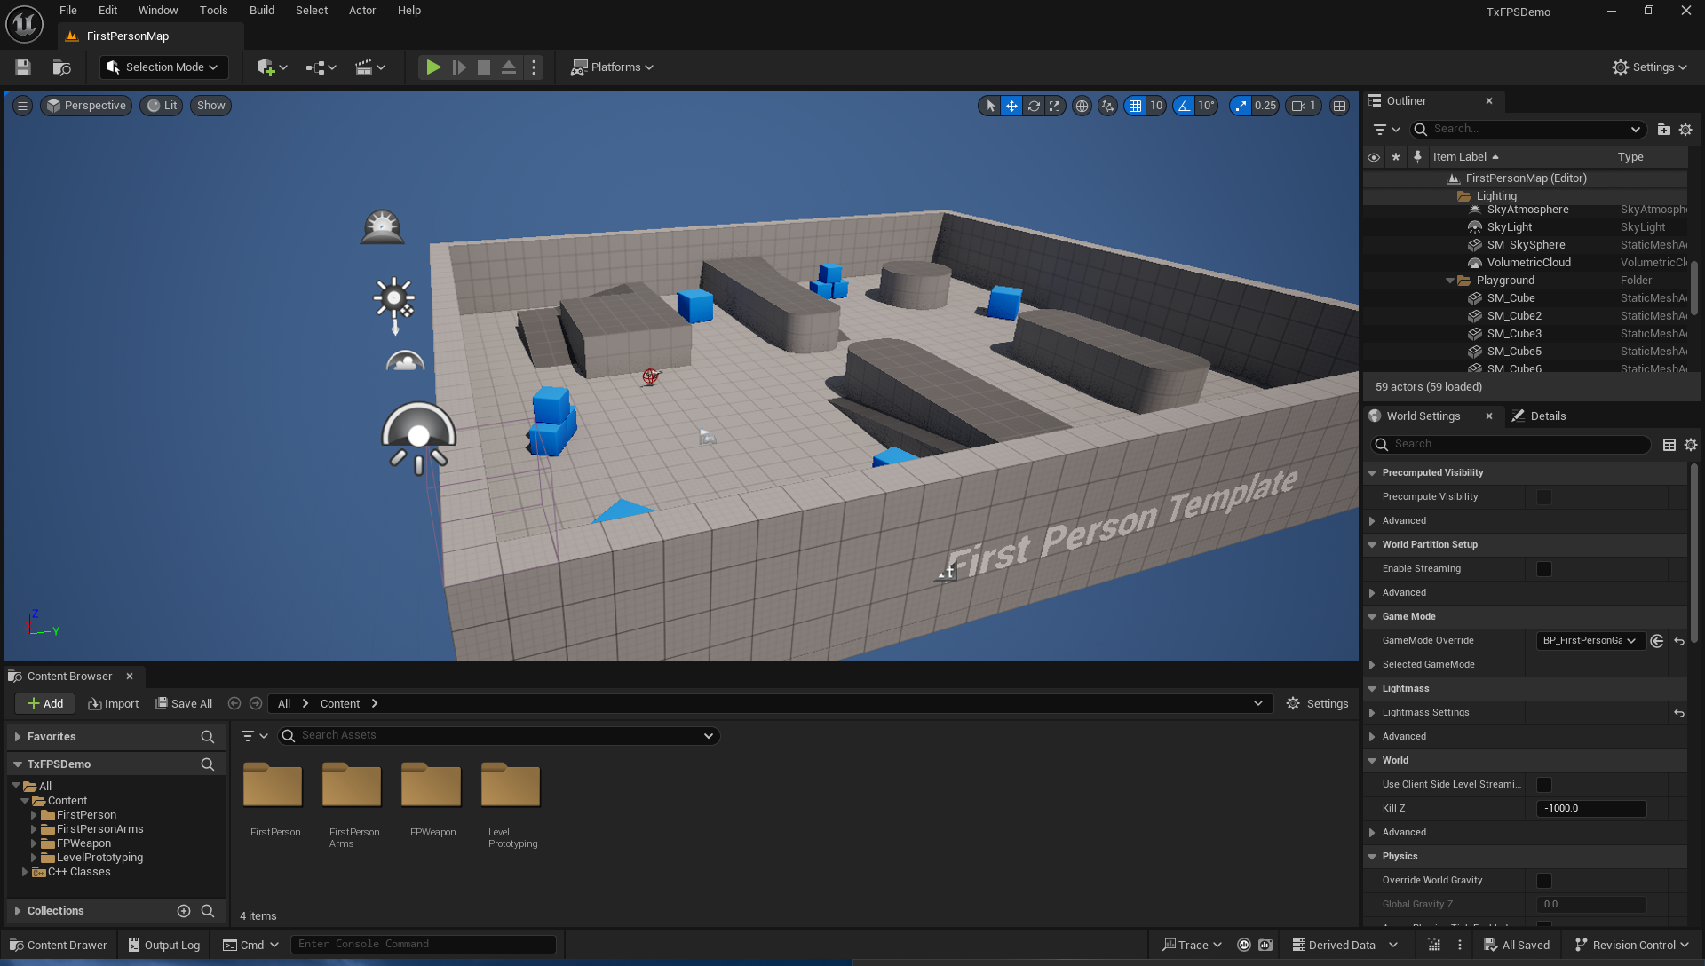The height and width of the screenshot is (966, 1705).
Task: Open the Cinematics clapperboard menu
Action: tap(369, 67)
